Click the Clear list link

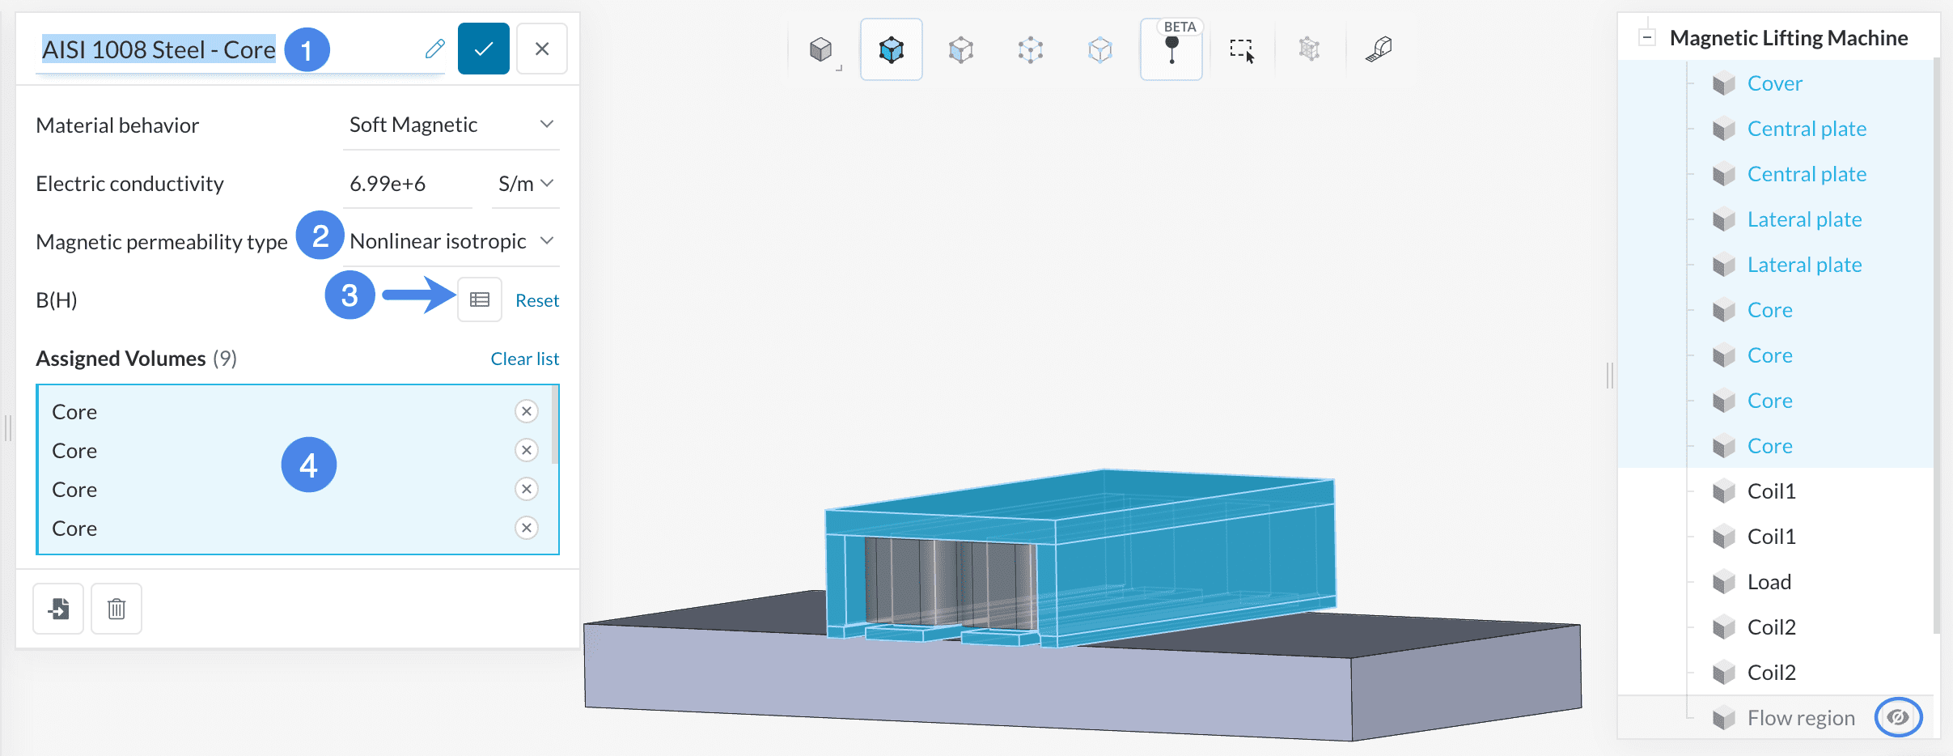(x=524, y=359)
